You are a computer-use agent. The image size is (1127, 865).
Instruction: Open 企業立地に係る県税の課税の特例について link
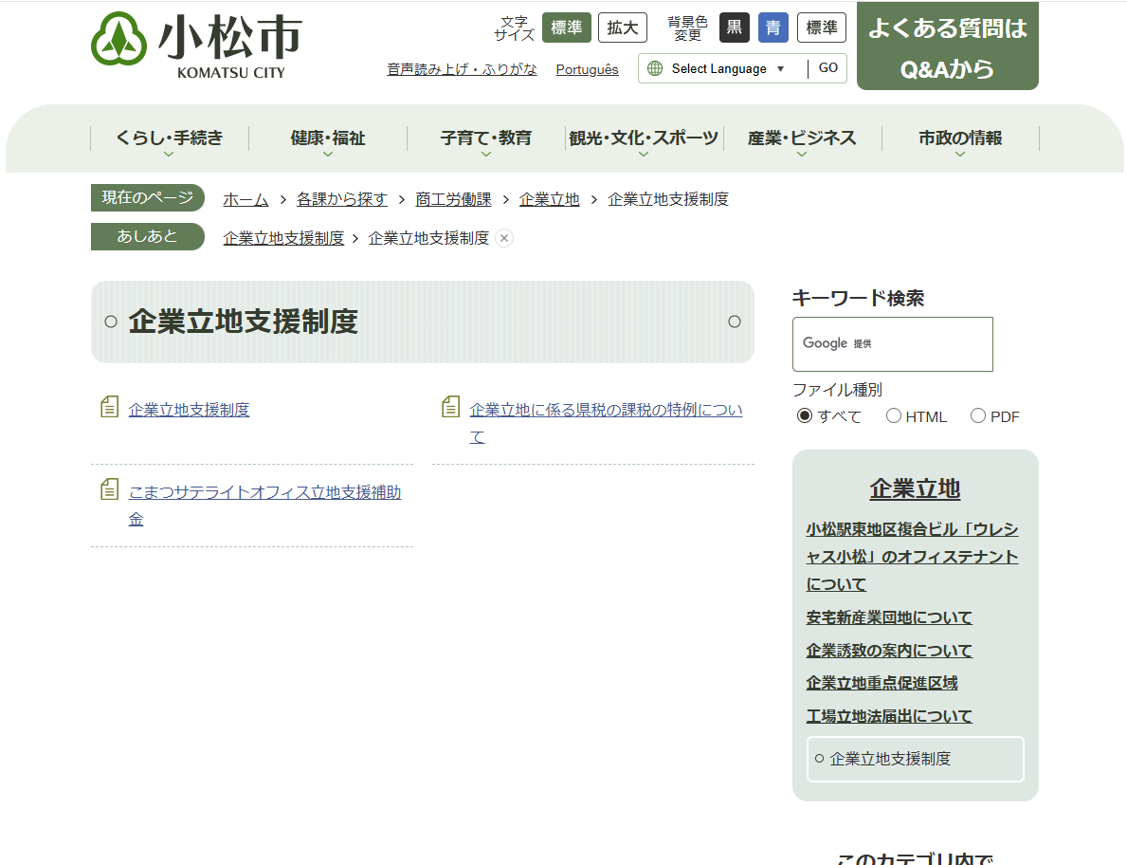point(606,423)
